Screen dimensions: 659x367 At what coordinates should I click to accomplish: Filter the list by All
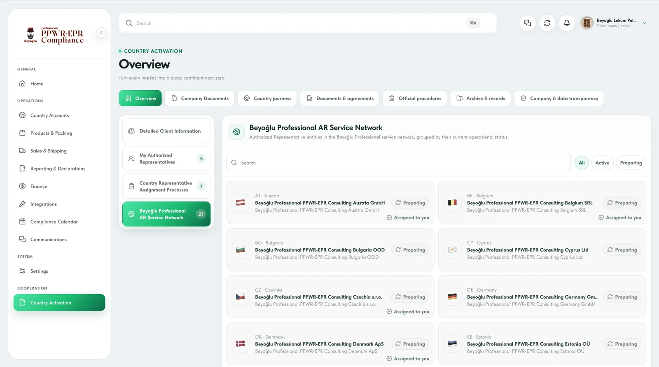click(582, 163)
